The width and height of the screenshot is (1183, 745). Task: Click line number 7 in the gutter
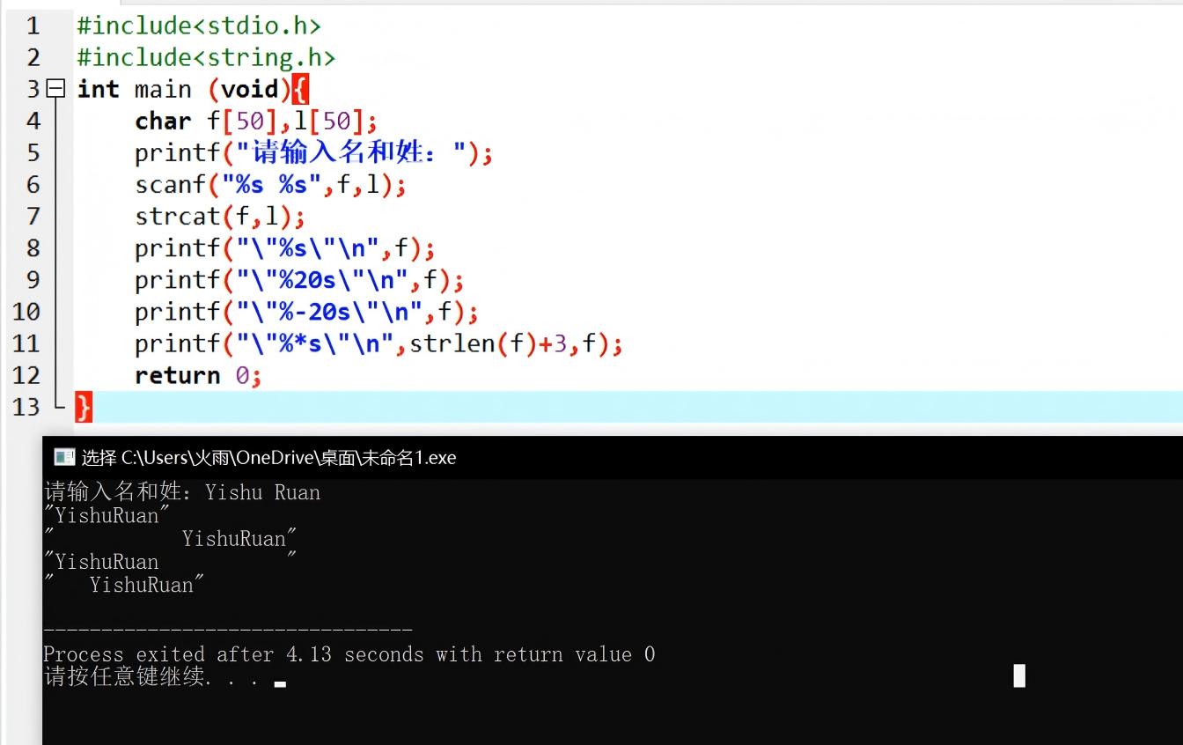click(x=33, y=216)
